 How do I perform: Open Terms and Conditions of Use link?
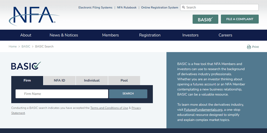109,108
